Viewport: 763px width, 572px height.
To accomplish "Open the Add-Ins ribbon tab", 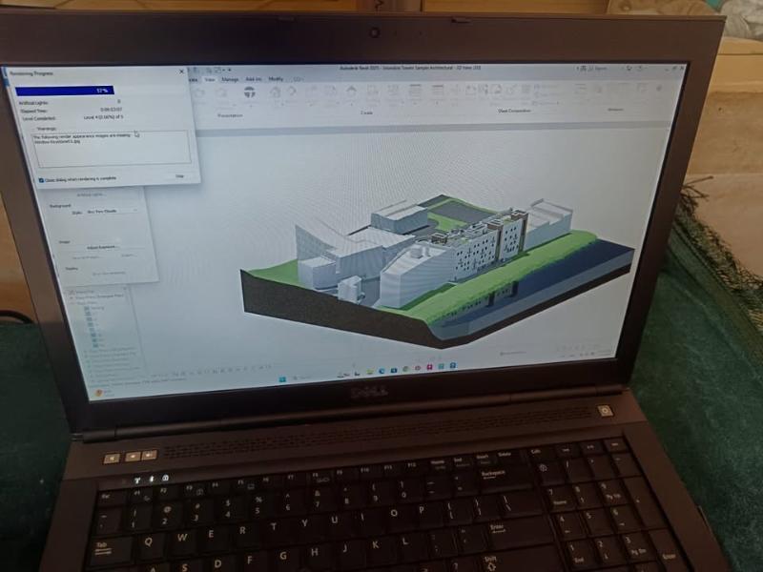I will click(254, 79).
